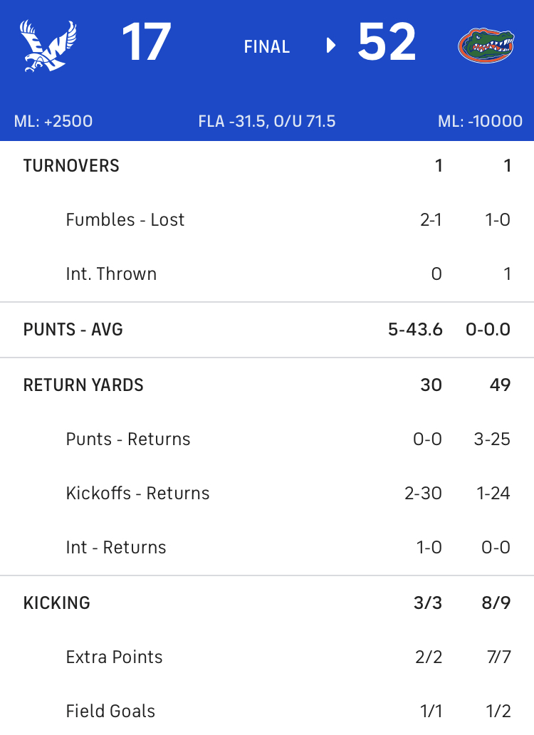The width and height of the screenshot is (534, 735).
Task: Click the PUNTS - AVG row
Action: click(x=267, y=330)
